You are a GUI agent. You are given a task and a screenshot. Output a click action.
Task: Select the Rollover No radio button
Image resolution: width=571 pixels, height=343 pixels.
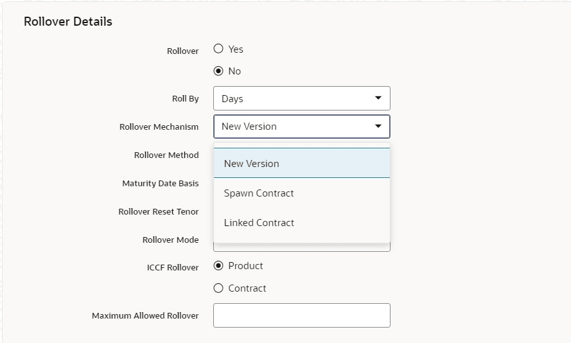pos(218,71)
